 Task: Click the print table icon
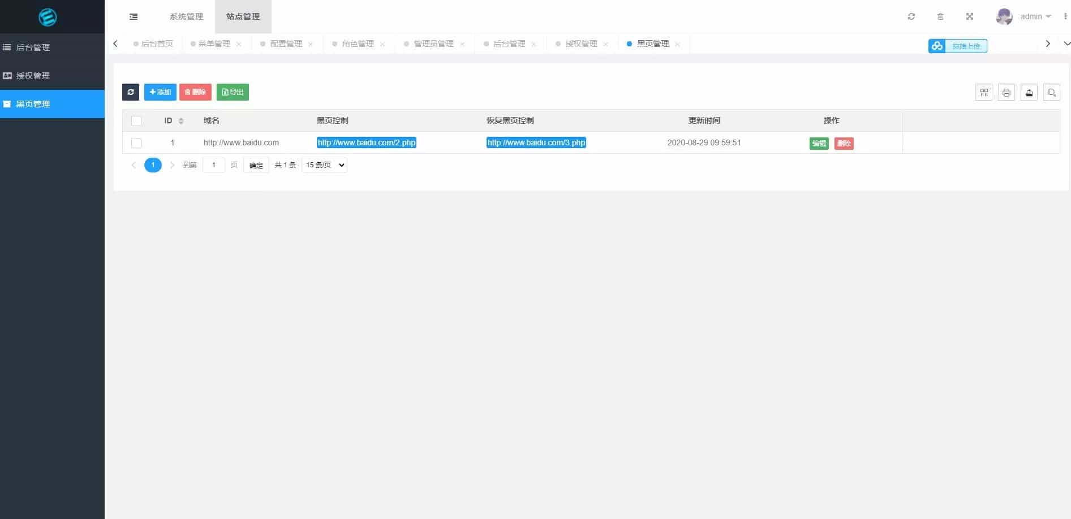point(1007,92)
